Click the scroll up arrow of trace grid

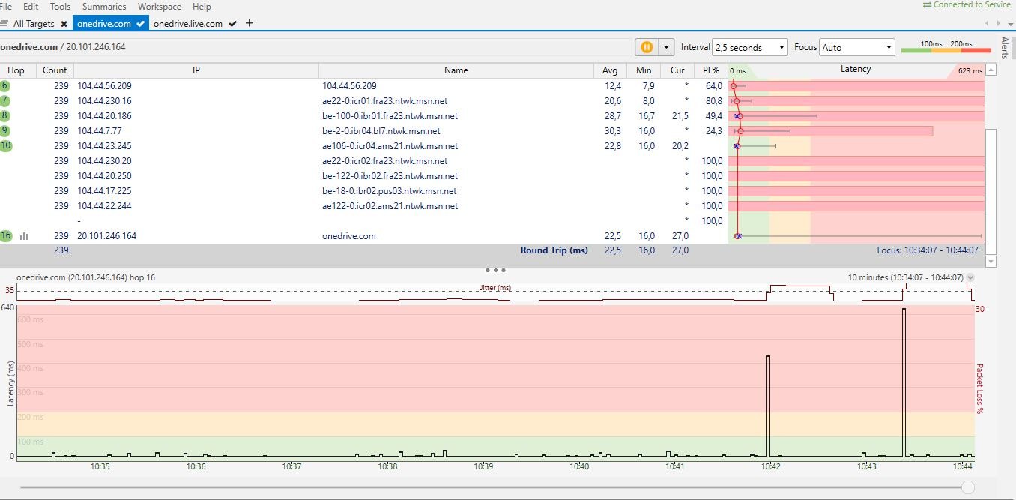point(991,70)
